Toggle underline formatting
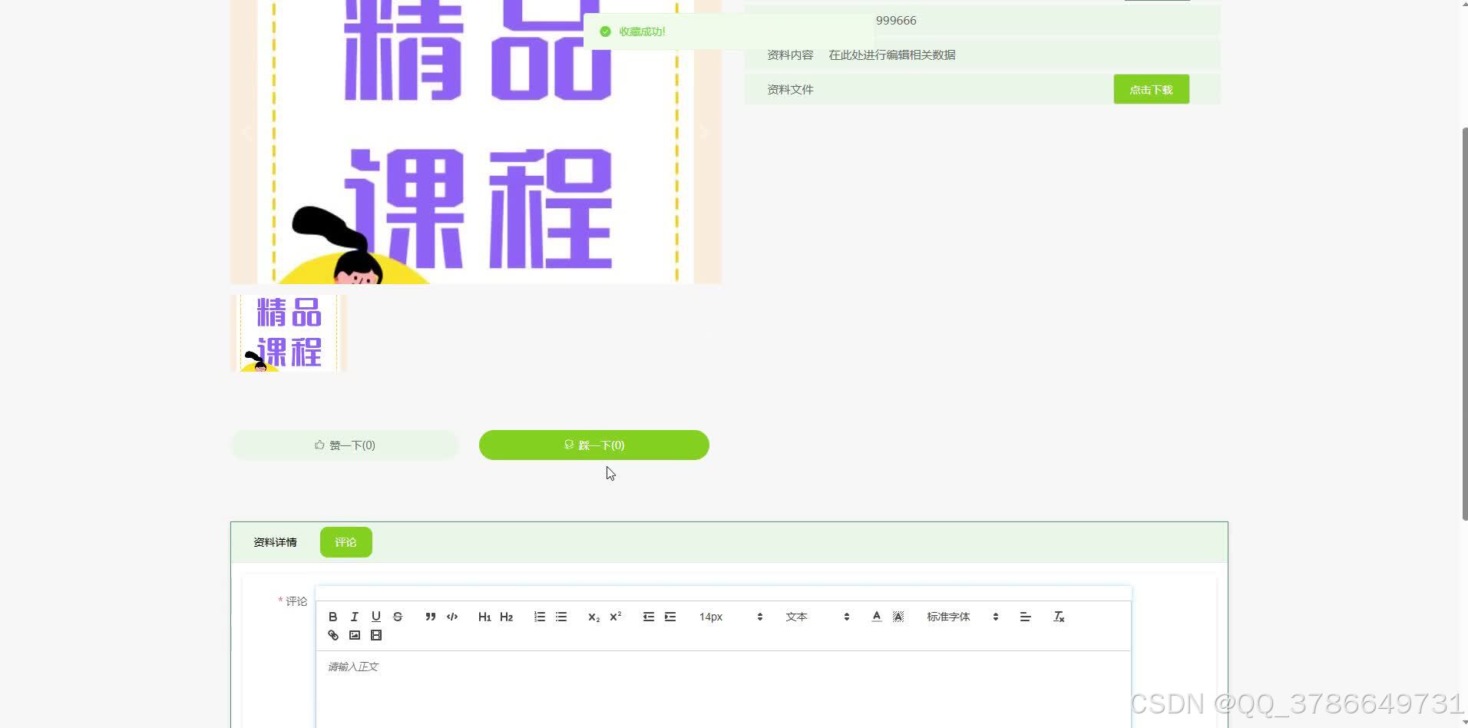Image resolution: width=1468 pixels, height=728 pixels. 375,617
